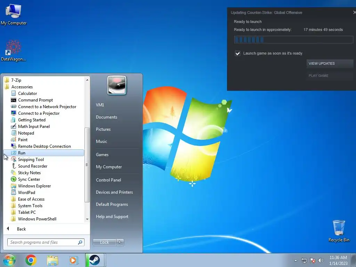The image size is (356, 267).
Task: Open My Computer in the Start menu right pane
Action: click(109, 167)
